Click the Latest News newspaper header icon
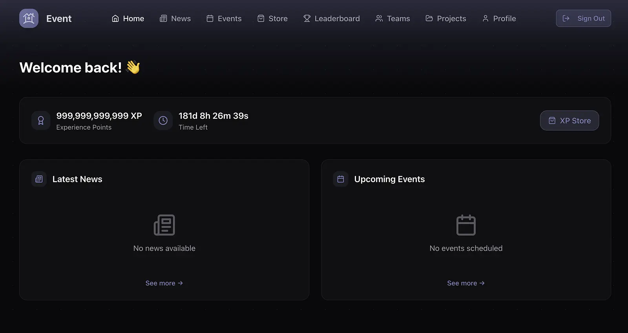 tap(39, 179)
